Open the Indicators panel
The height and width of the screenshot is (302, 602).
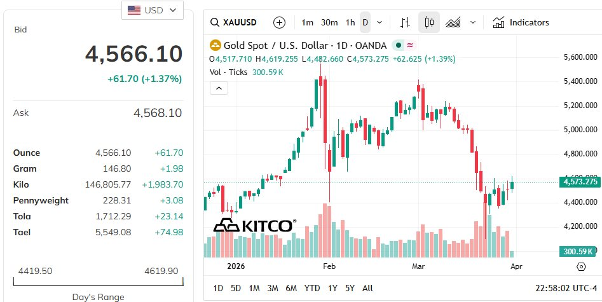tap(521, 22)
